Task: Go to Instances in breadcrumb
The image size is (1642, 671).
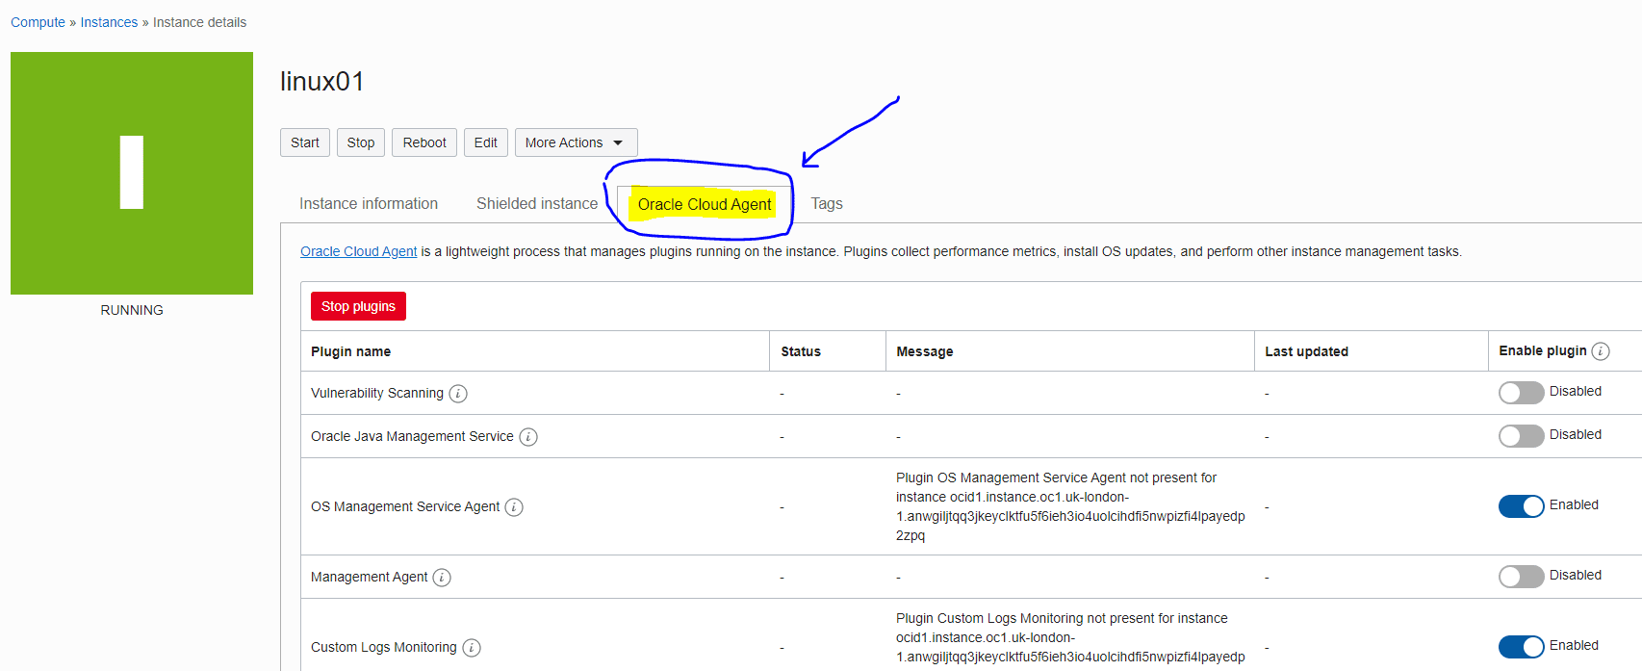Action: click(109, 22)
